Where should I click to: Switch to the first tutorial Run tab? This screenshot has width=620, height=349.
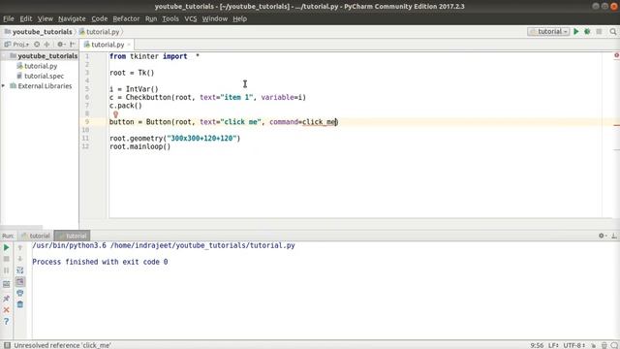pos(36,236)
